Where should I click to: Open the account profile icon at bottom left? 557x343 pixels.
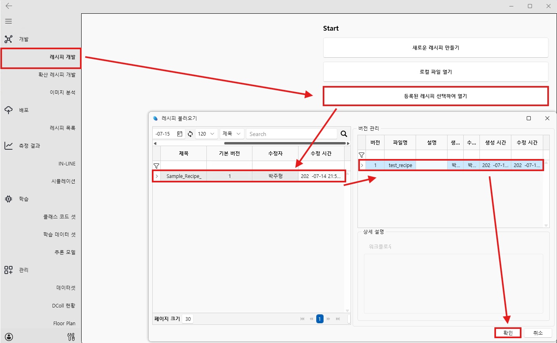click(8, 337)
